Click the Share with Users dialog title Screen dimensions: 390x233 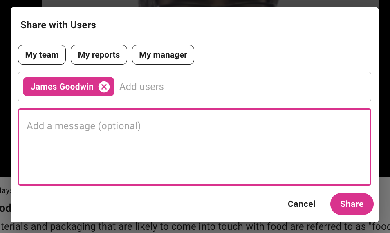click(x=58, y=25)
